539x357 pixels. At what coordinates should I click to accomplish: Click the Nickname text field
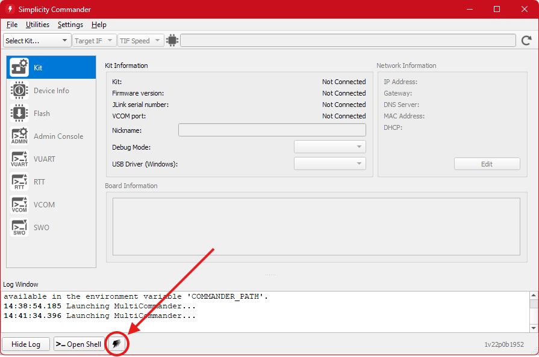coord(272,130)
